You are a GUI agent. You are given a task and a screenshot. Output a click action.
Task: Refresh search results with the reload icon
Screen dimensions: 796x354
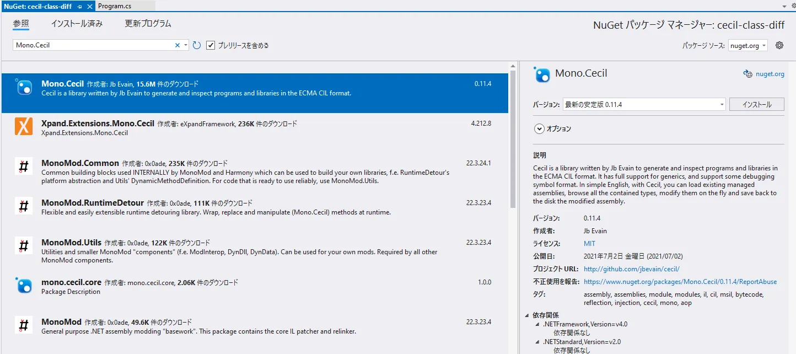click(x=197, y=45)
